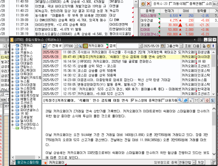Expand the 한경뉴스 folder node
The width and height of the screenshot is (218, 166).
(13, 56)
